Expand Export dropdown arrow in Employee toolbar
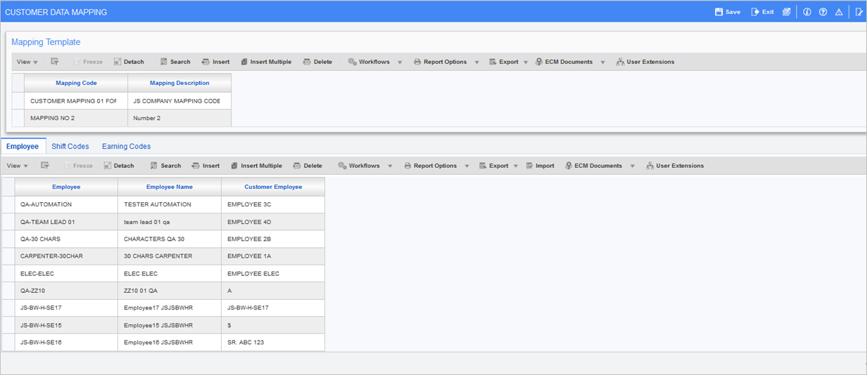Image resolution: width=867 pixels, height=375 pixels. click(516, 166)
